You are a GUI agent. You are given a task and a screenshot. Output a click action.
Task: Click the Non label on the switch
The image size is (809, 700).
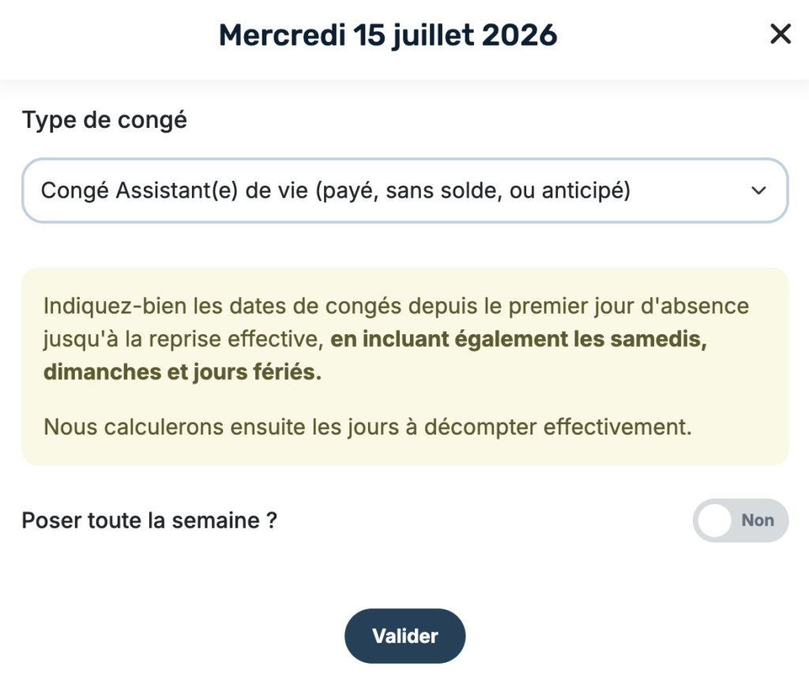tap(758, 520)
